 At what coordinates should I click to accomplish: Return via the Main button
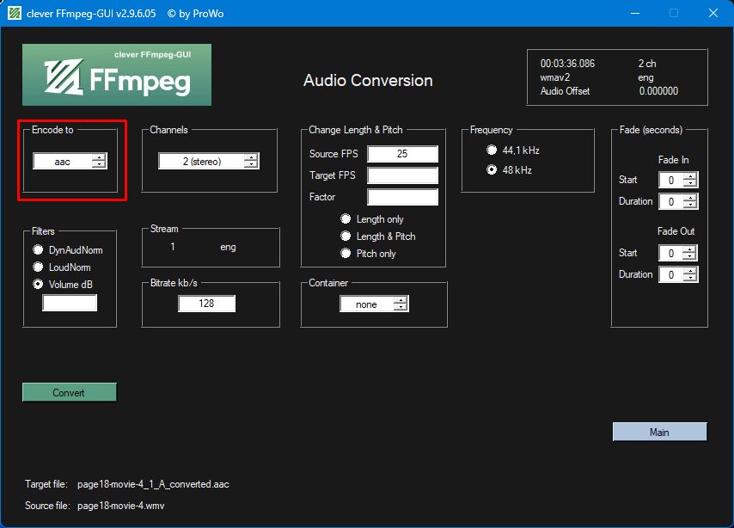click(x=659, y=432)
